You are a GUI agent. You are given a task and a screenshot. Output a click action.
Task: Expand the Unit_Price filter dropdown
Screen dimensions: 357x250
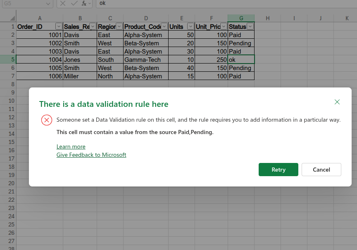coord(224,26)
